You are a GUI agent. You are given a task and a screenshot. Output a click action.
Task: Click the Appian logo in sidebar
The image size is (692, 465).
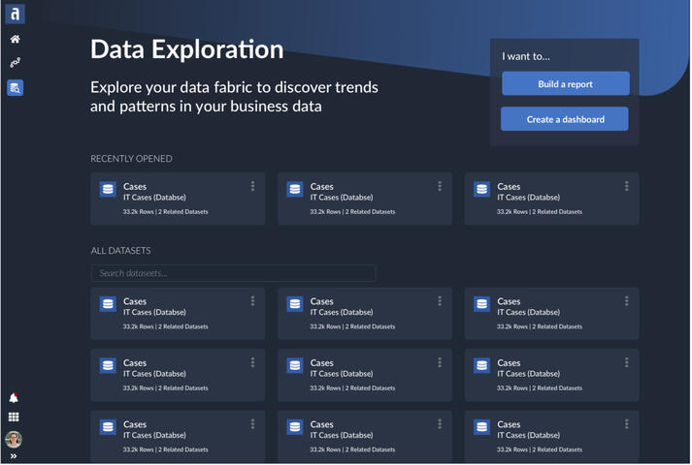tap(15, 14)
